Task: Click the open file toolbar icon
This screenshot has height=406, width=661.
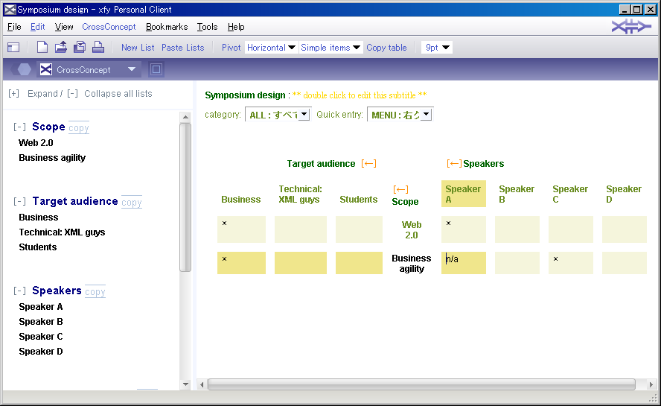Action: [61, 48]
